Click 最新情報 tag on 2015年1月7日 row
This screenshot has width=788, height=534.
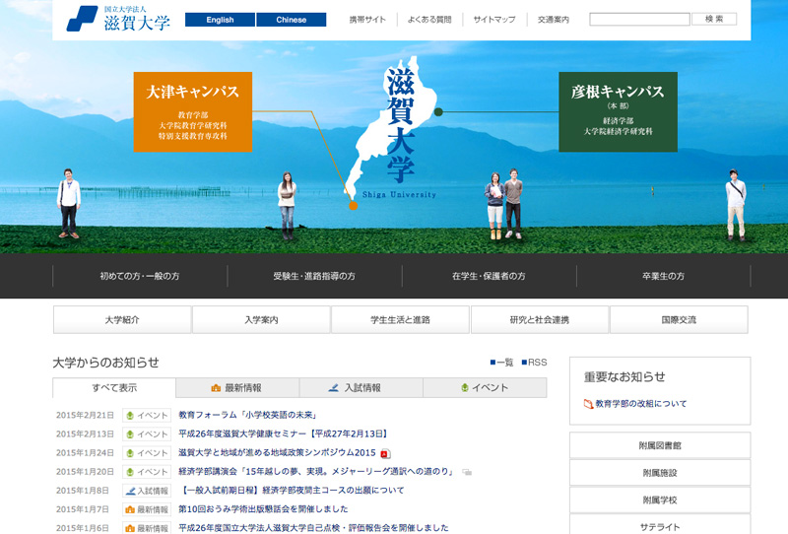tap(147, 509)
